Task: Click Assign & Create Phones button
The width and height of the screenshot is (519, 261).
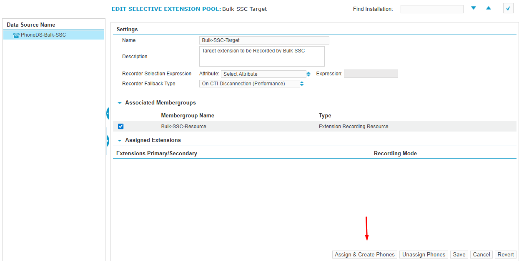Action: coord(365,255)
